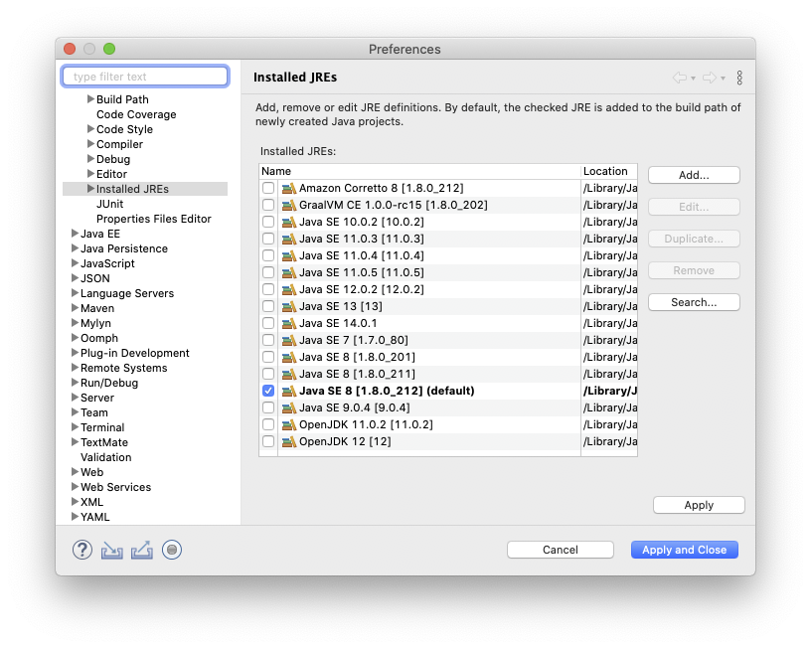This screenshot has width=811, height=649.
Task: Select the Plug-in Development entry
Action: [134, 353]
